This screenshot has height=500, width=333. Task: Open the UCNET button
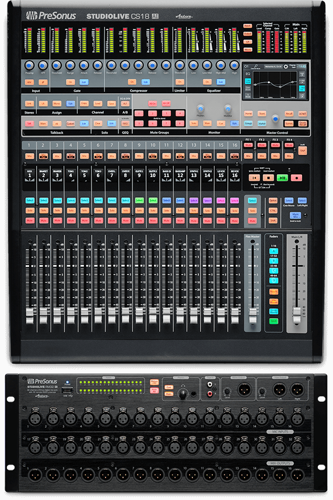coord(302,114)
